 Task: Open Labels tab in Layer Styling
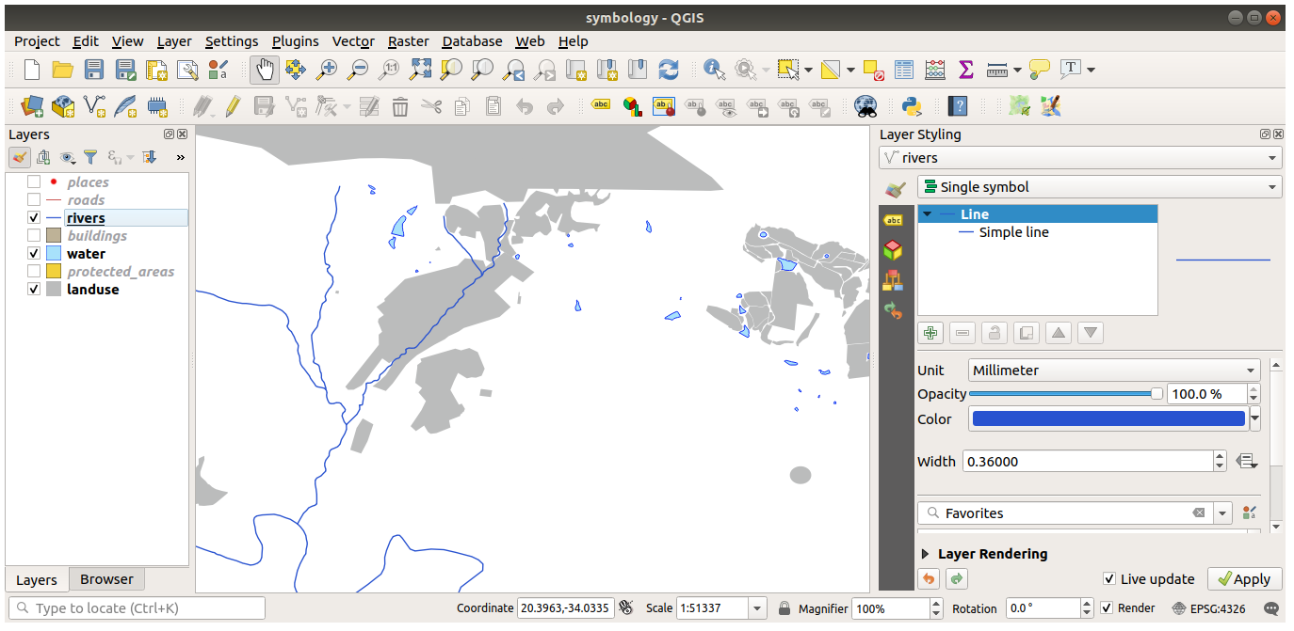[x=893, y=220]
